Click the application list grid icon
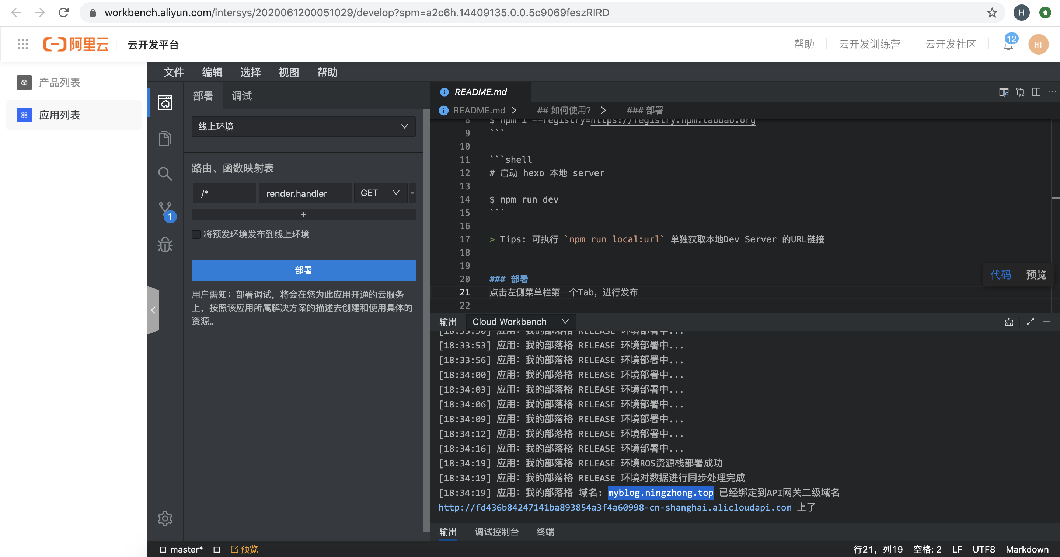The width and height of the screenshot is (1060, 557). (x=24, y=115)
